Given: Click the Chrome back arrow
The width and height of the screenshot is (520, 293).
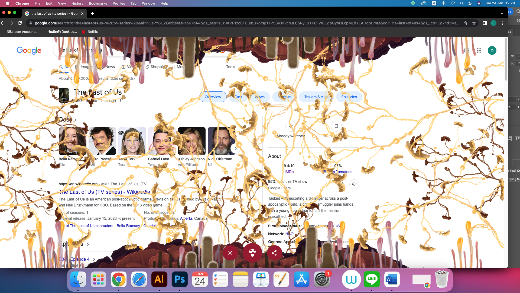Looking at the screenshot, I should click(3, 23).
